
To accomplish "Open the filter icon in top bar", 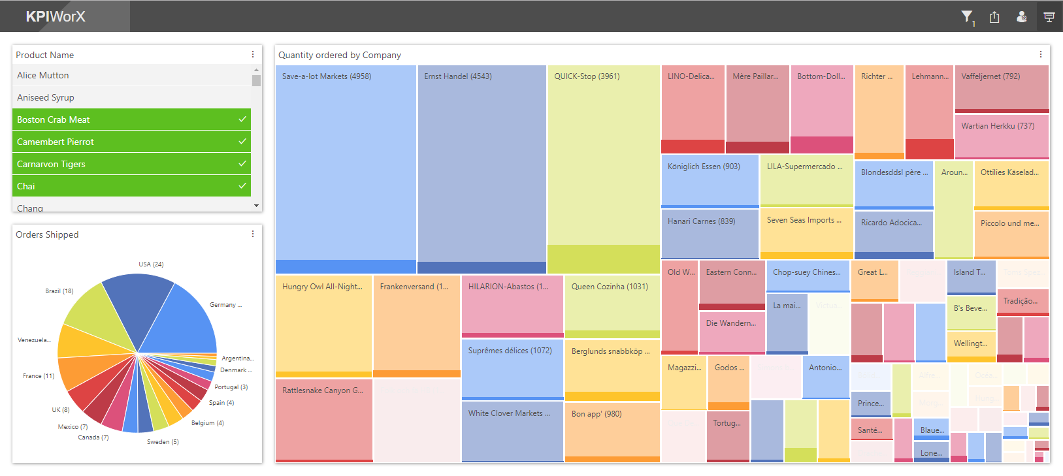I will (967, 17).
